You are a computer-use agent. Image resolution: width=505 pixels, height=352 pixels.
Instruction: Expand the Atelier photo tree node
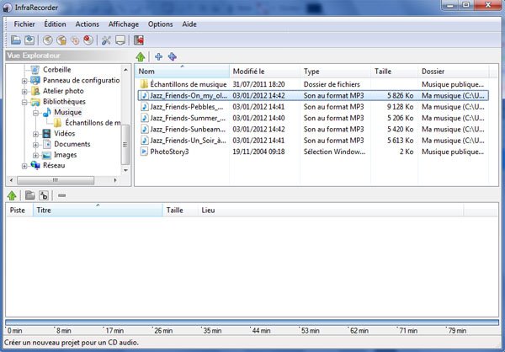pyautogui.click(x=24, y=92)
